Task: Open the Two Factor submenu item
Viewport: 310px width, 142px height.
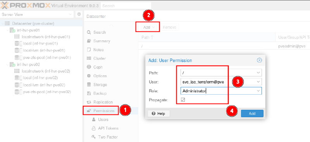Action: pos(111,137)
